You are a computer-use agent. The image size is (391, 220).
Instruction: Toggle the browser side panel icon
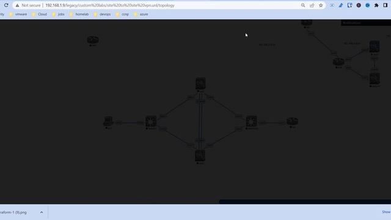386,5
